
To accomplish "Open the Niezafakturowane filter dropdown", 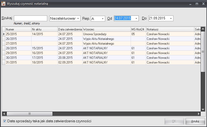I will (x=78, y=18).
